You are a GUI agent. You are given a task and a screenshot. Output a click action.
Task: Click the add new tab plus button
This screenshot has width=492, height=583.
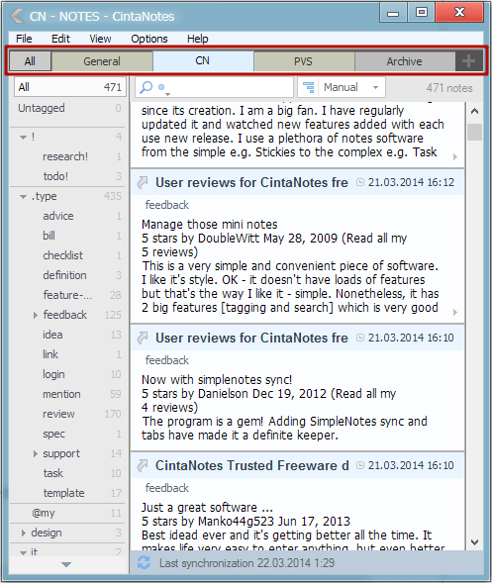tap(468, 61)
